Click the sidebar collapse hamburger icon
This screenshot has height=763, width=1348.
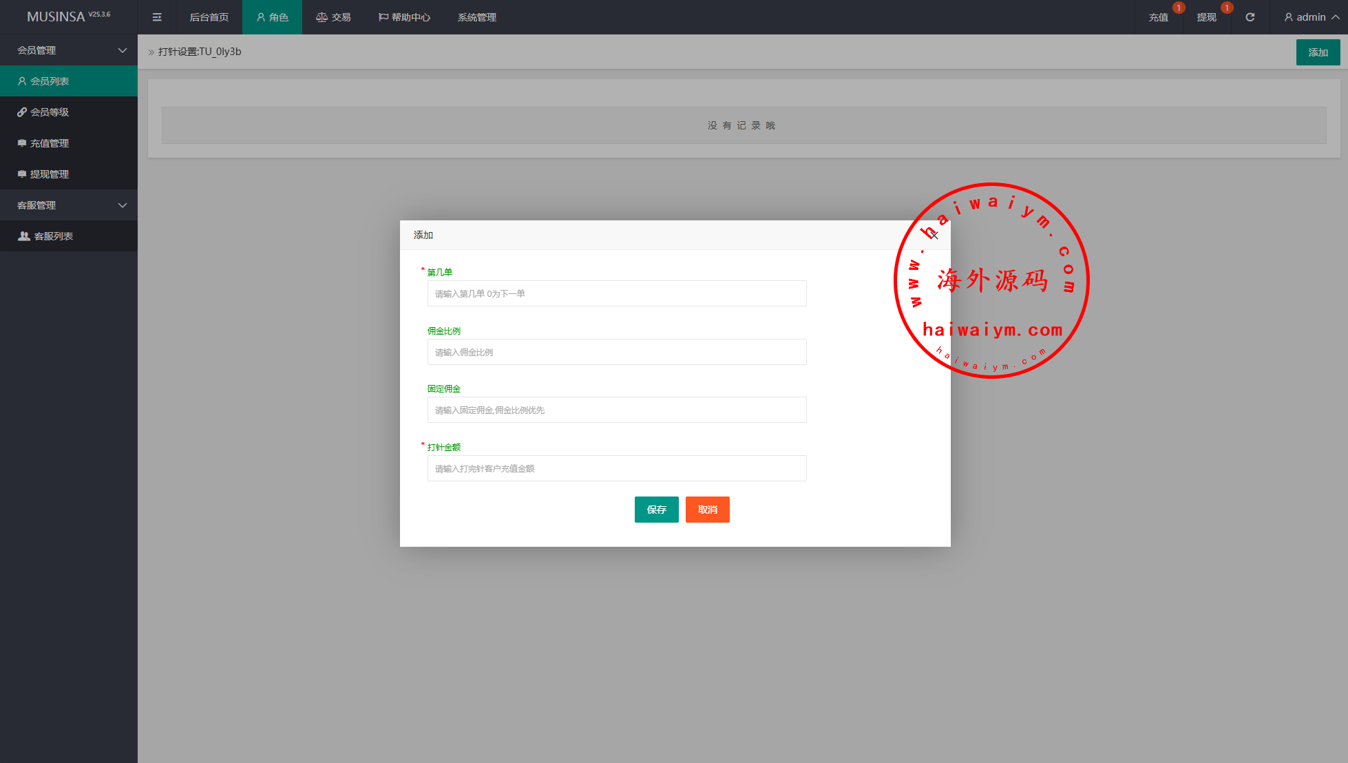point(157,17)
